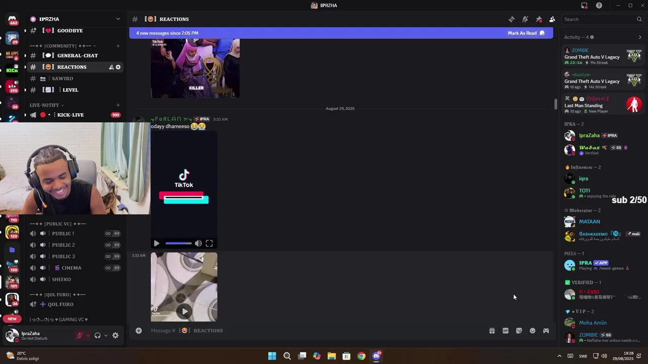Open the sticker picker

519,331
